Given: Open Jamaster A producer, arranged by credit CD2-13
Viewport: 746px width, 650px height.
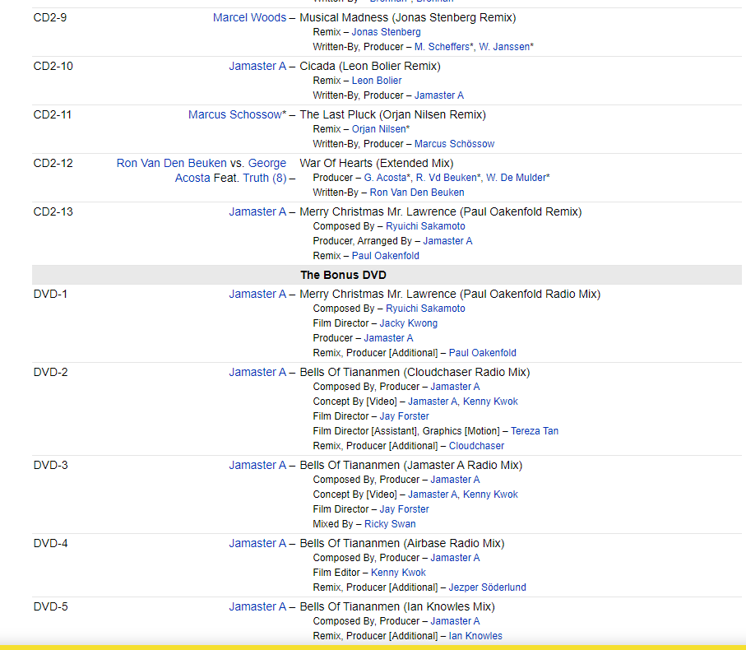Looking at the screenshot, I should click(447, 241).
